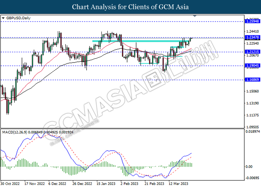The height and width of the screenshot is (186, 261).
Task: Click the GBPUSD,Daily chart label
Action: coord(18,18)
